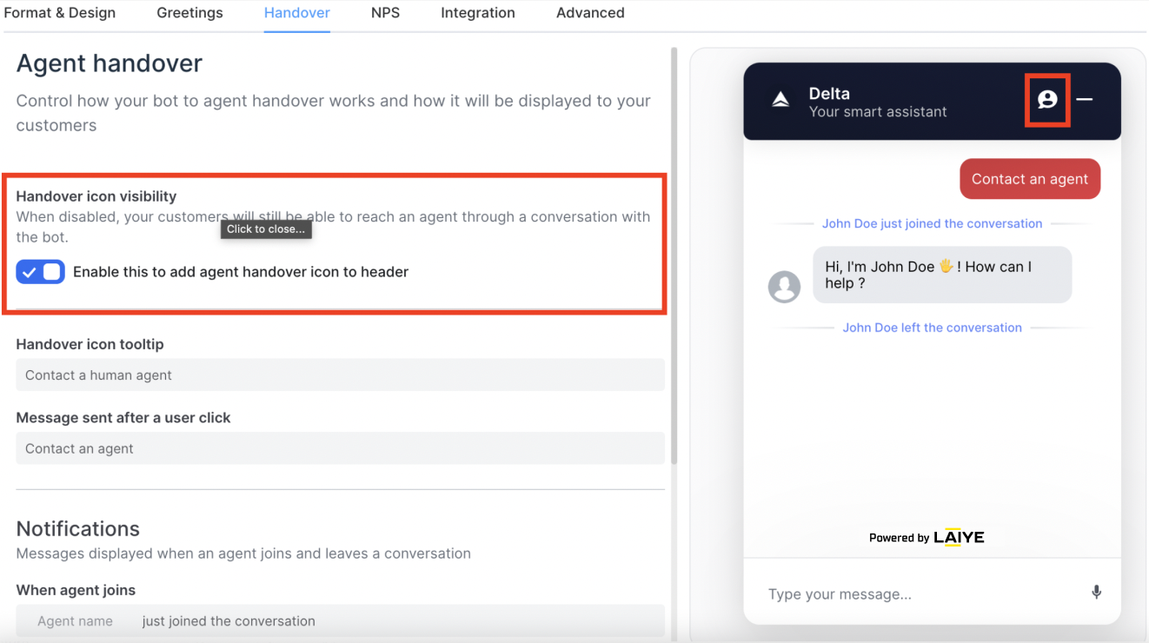Screen dimensions: 1149x643
Task: Click the Message sent after user click field
Action: 340,449
